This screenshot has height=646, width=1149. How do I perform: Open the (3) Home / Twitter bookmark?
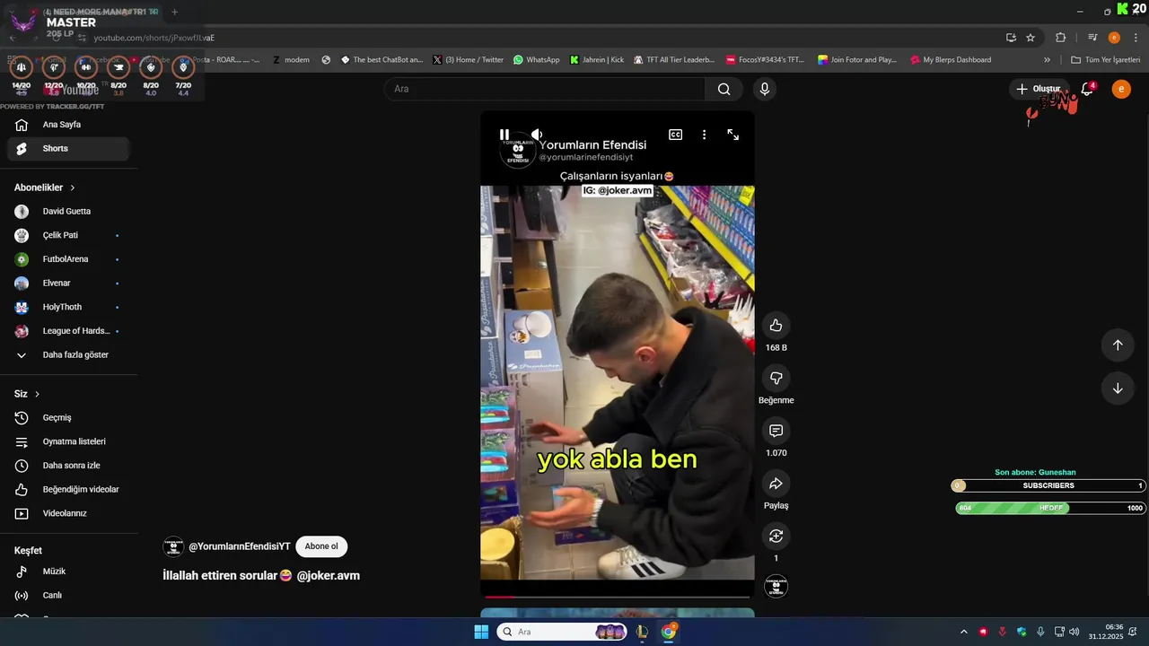[468, 60]
